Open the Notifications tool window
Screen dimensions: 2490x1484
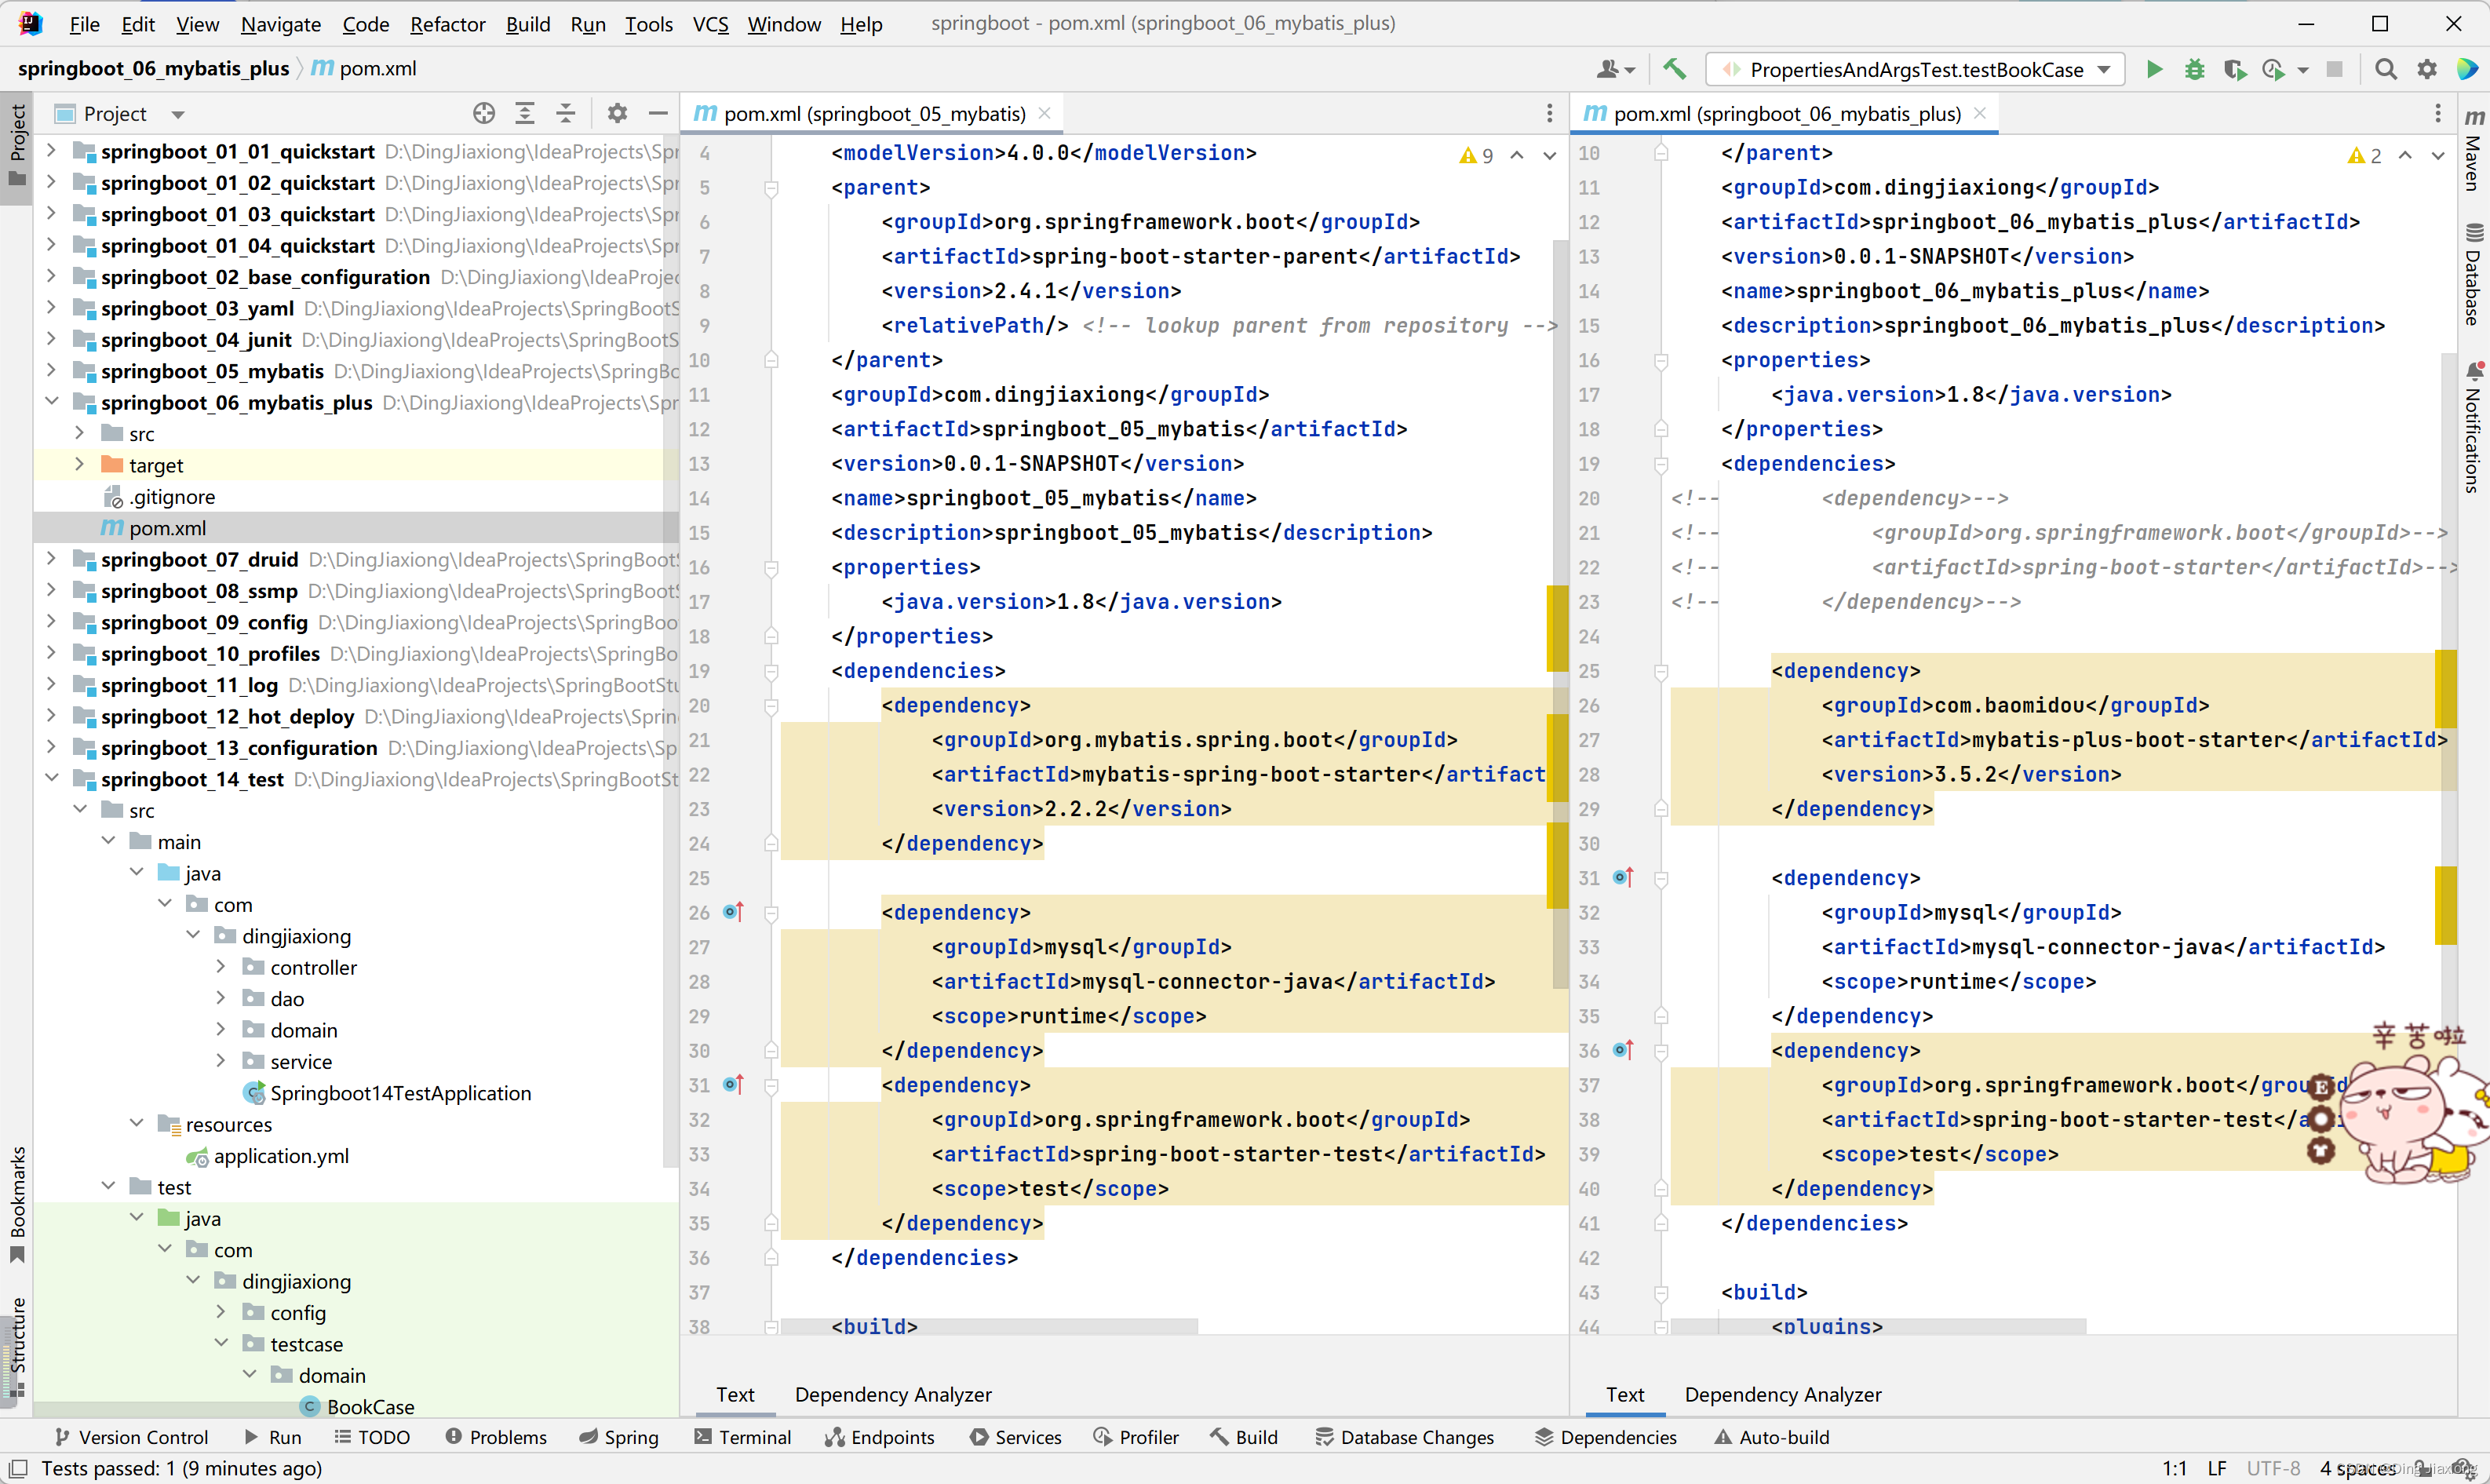tap(2474, 427)
